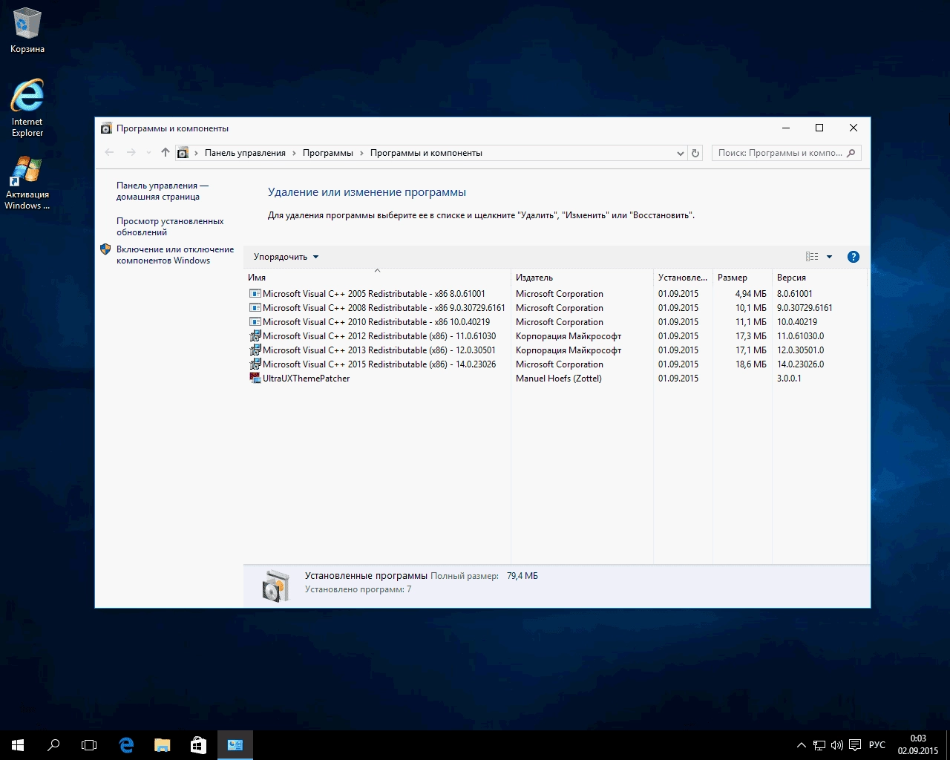The image size is (950, 760).
Task: Click the control panel icon in address bar
Action: [x=183, y=153]
